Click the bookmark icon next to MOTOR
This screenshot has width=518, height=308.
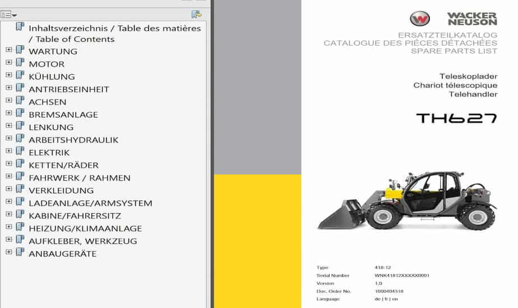[x=20, y=63]
